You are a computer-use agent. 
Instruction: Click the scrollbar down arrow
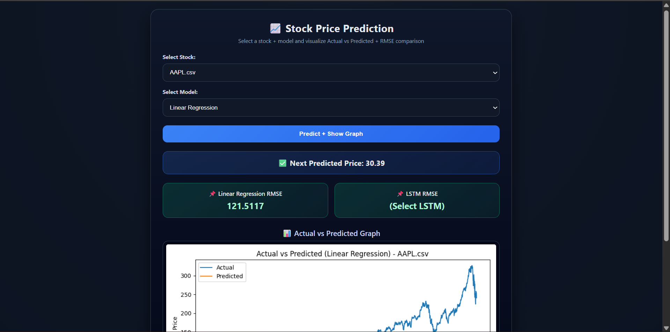(x=666, y=328)
